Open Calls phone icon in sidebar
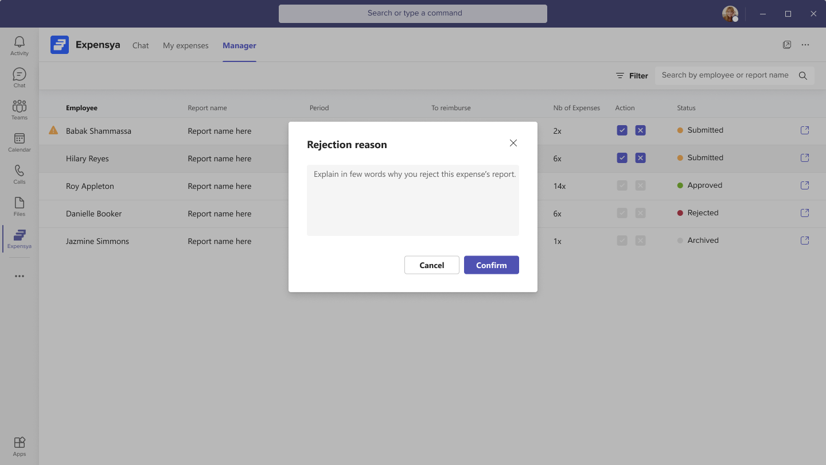826x465 pixels. [x=20, y=174]
